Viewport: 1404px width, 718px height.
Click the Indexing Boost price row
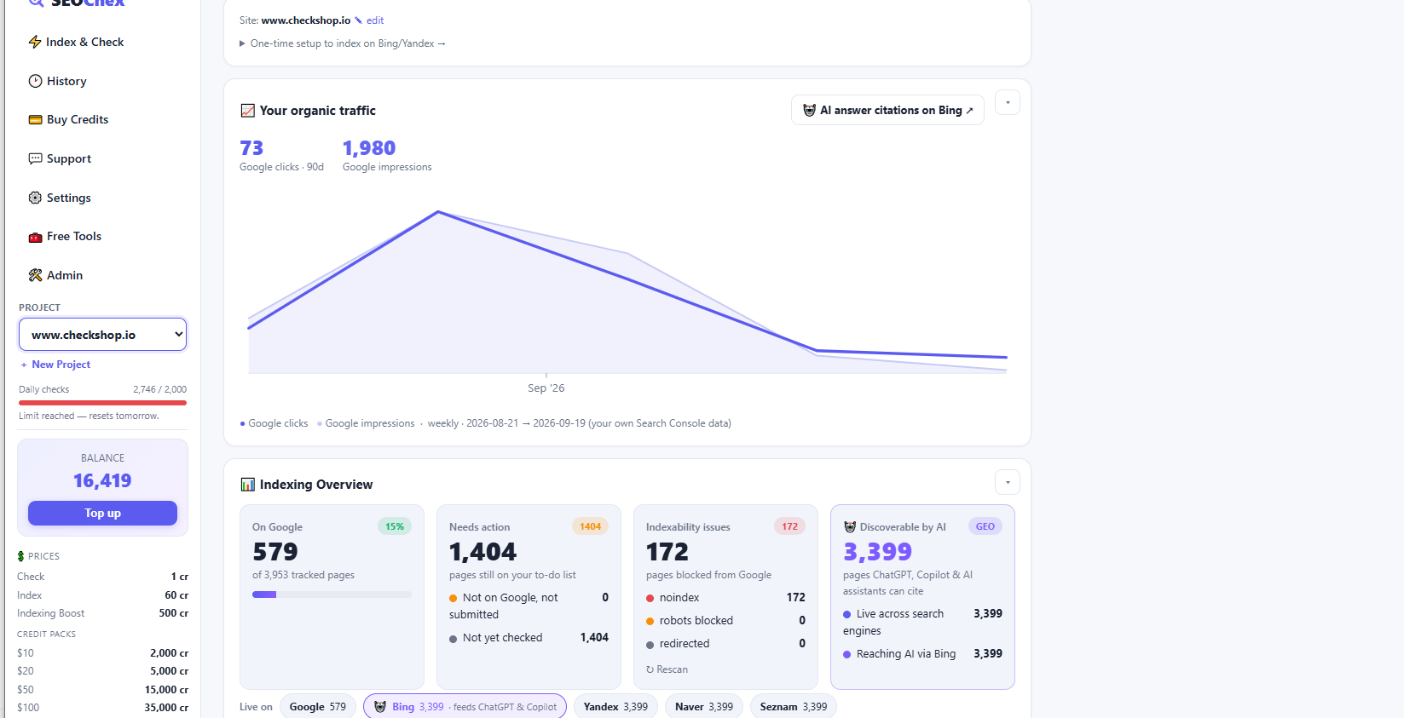(102, 613)
